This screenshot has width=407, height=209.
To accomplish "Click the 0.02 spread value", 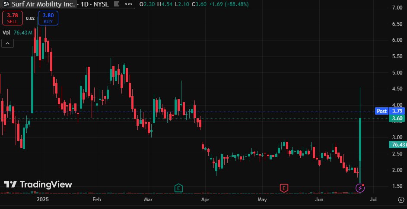I will point(30,19).
